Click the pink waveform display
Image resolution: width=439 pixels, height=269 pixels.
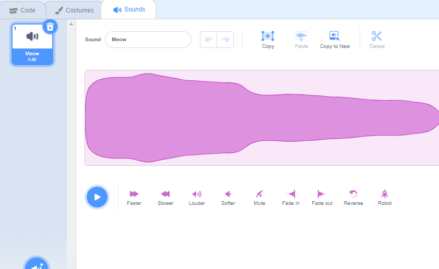262,118
